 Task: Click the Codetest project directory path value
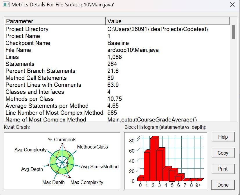[158, 29]
